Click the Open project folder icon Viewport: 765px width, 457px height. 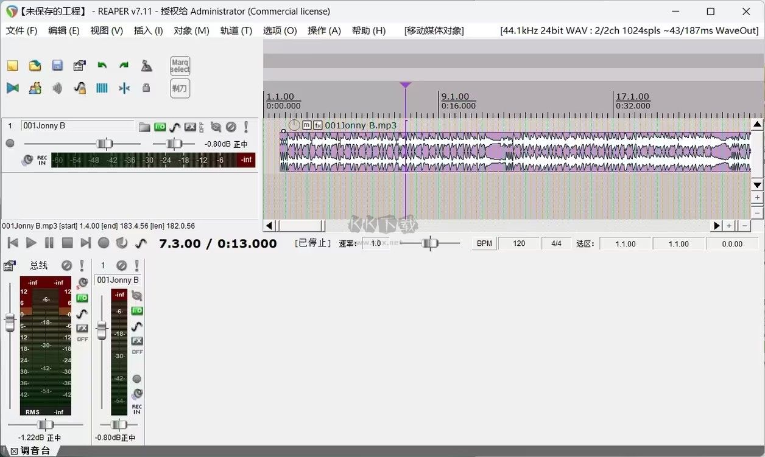[35, 66]
